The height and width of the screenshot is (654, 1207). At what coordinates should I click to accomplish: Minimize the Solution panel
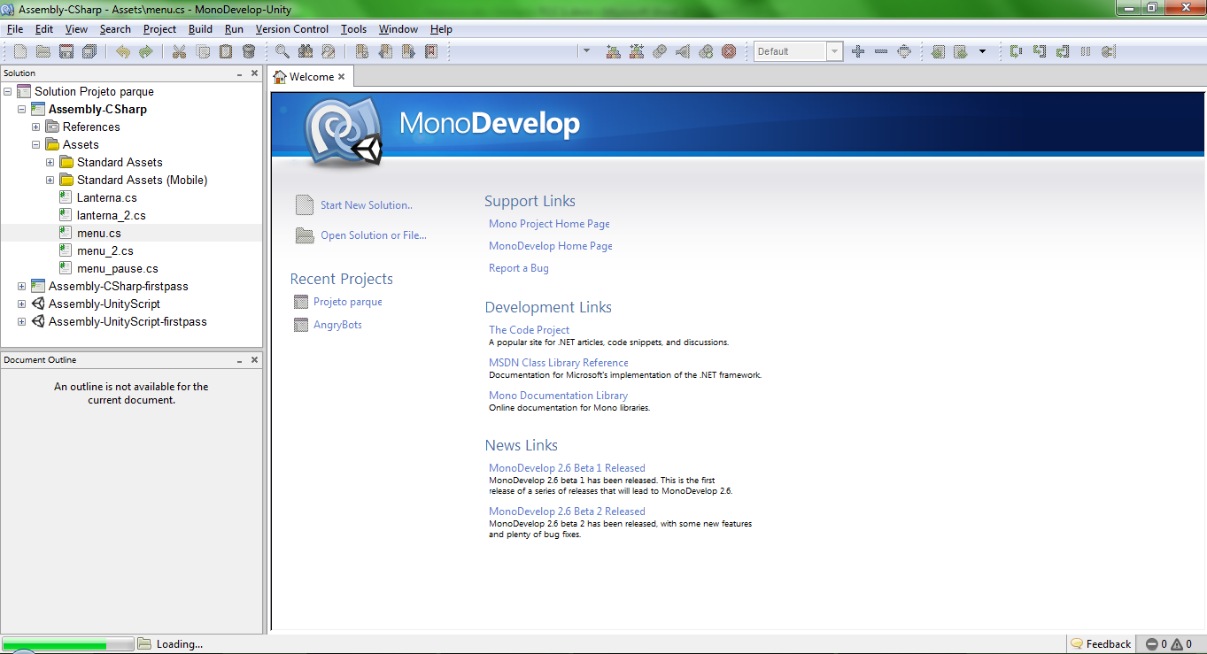tap(240, 73)
